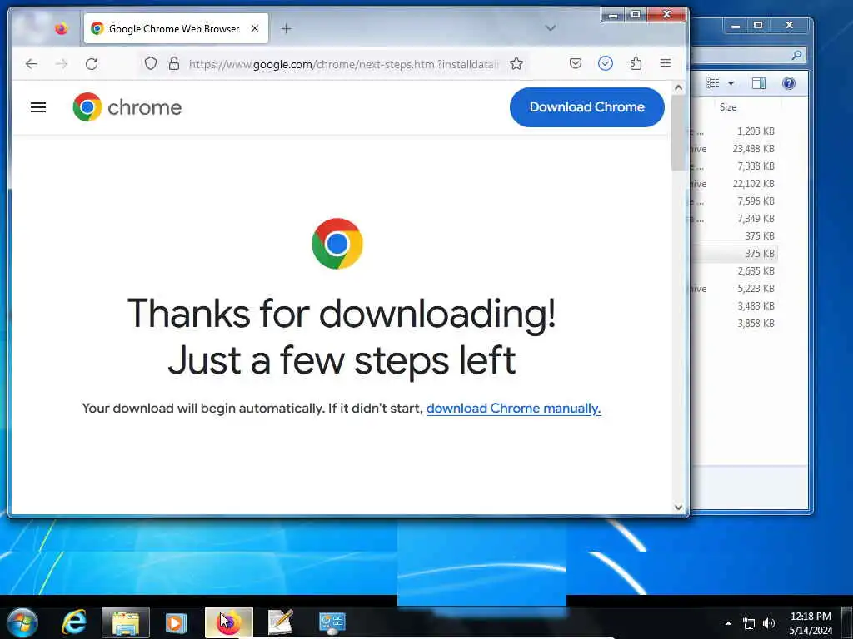Open the volume speaker tray icon
The height and width of the screenshot is (639, 853).
[x=769, y=623]
